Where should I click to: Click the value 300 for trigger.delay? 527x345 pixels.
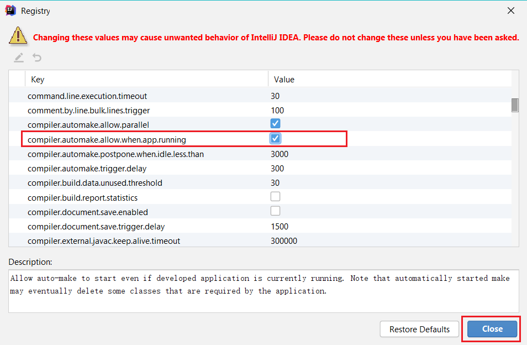pos(277,169)
